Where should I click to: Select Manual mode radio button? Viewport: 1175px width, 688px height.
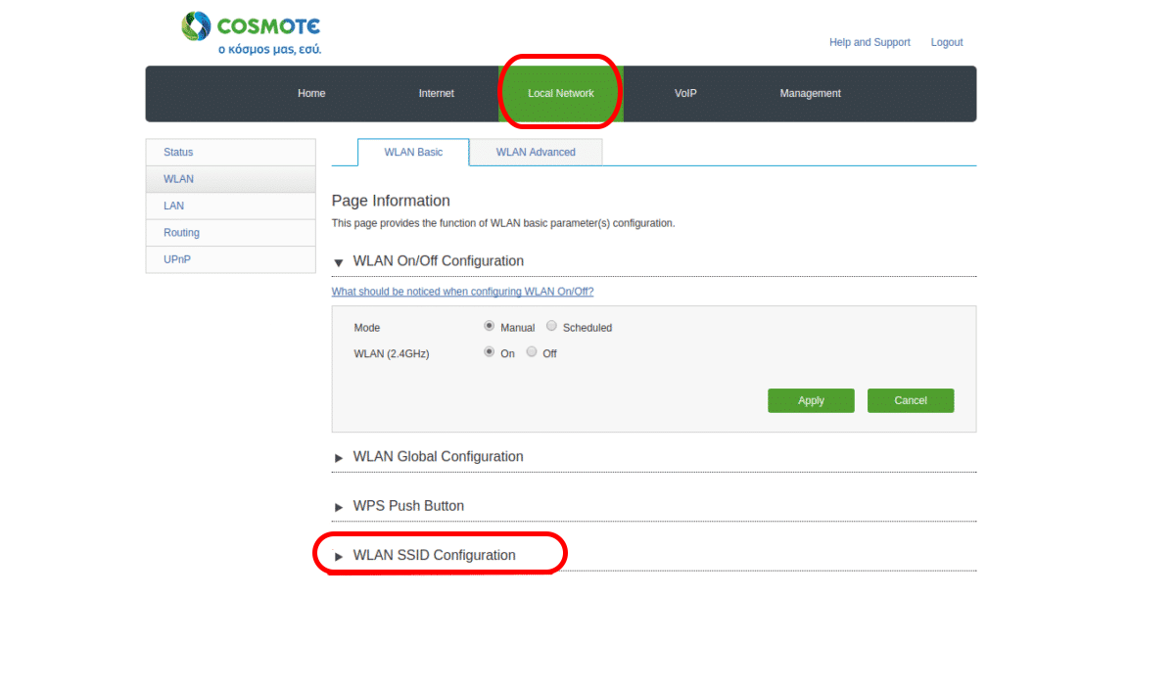pos(490,326)
